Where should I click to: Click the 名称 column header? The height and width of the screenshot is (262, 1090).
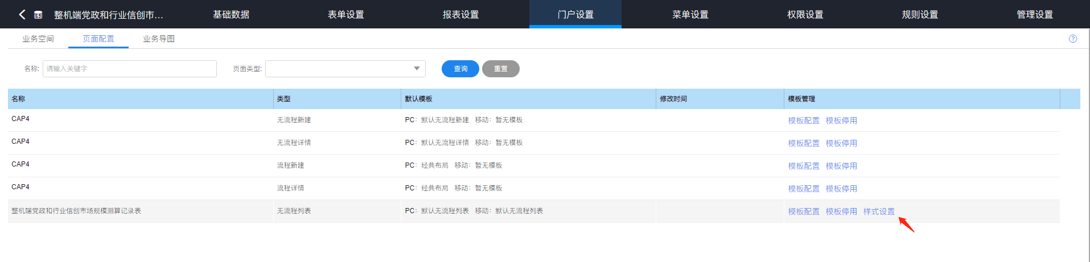tap(141, 99)
